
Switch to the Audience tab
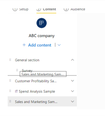(78, 9)
